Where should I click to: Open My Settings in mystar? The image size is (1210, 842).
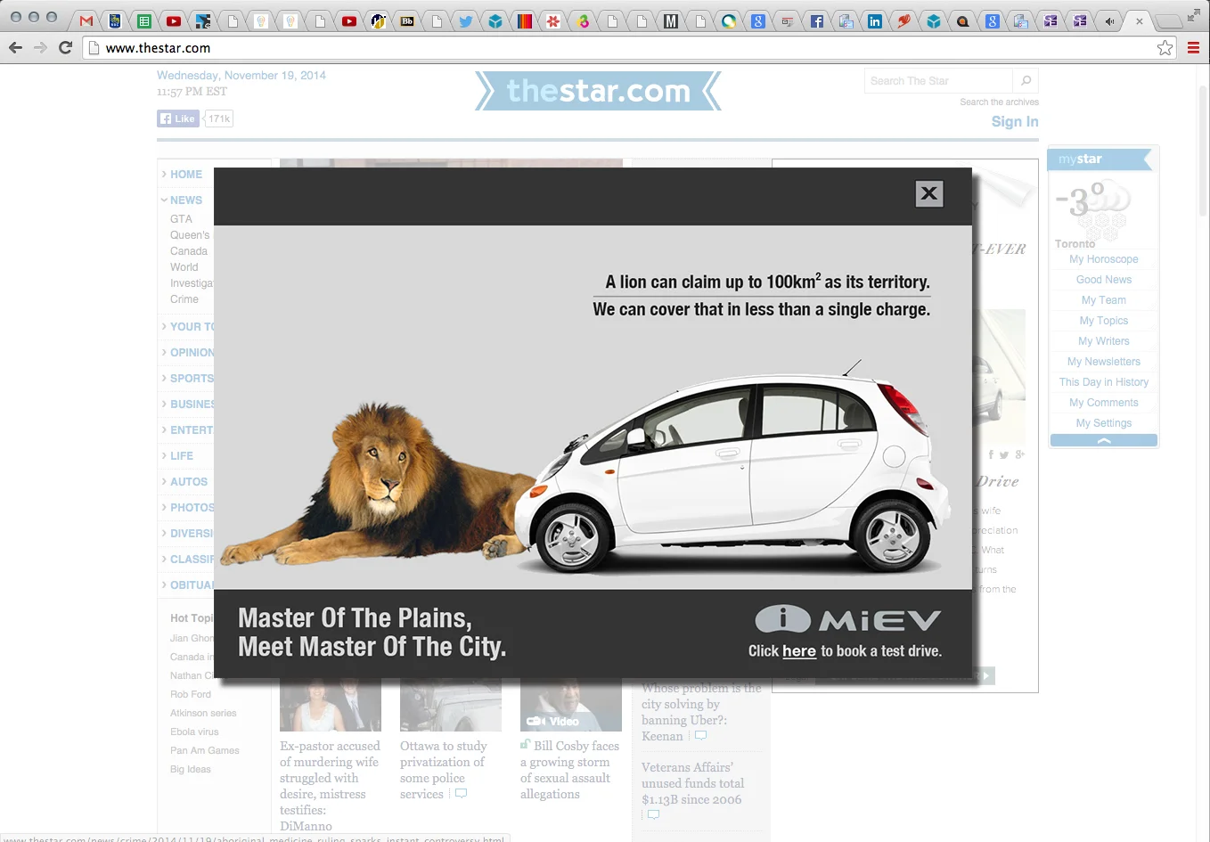[x=1104, y=423]
